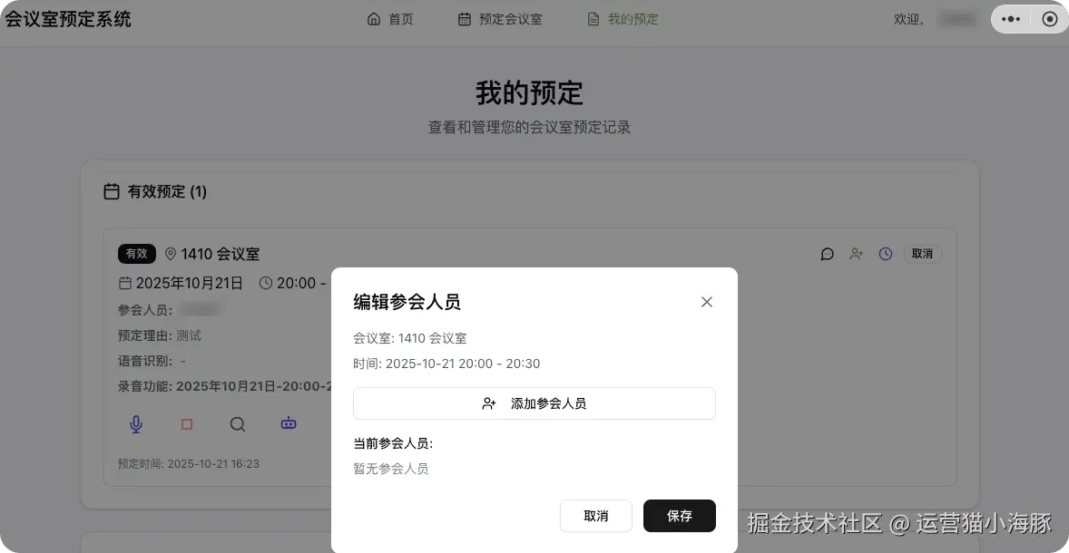Click the 我的预定 page heading

[x=530, y=93]
